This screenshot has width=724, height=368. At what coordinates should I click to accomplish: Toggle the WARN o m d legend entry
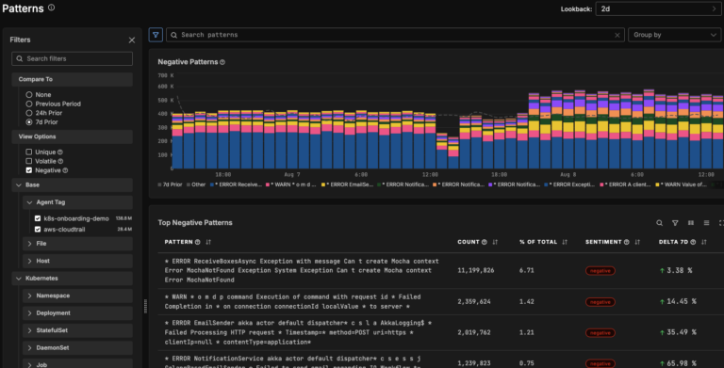(x=290, y=184)
